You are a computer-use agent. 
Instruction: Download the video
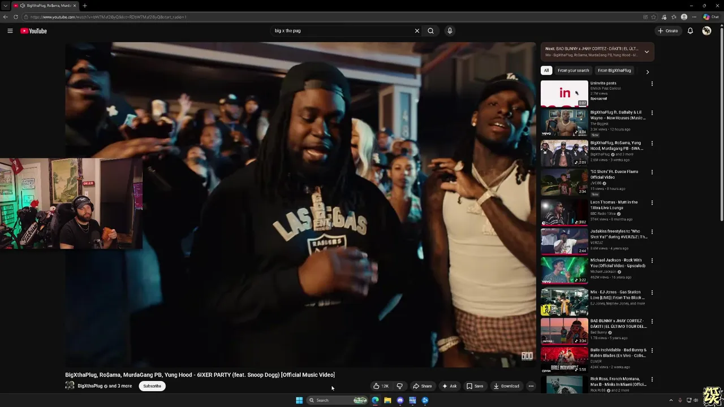[x=506, y=386]
